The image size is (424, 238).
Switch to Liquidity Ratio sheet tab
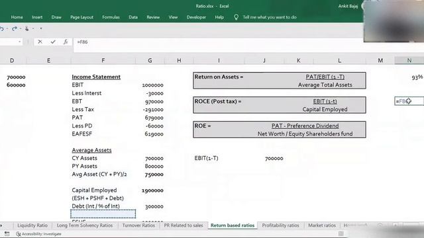[32, 225]
